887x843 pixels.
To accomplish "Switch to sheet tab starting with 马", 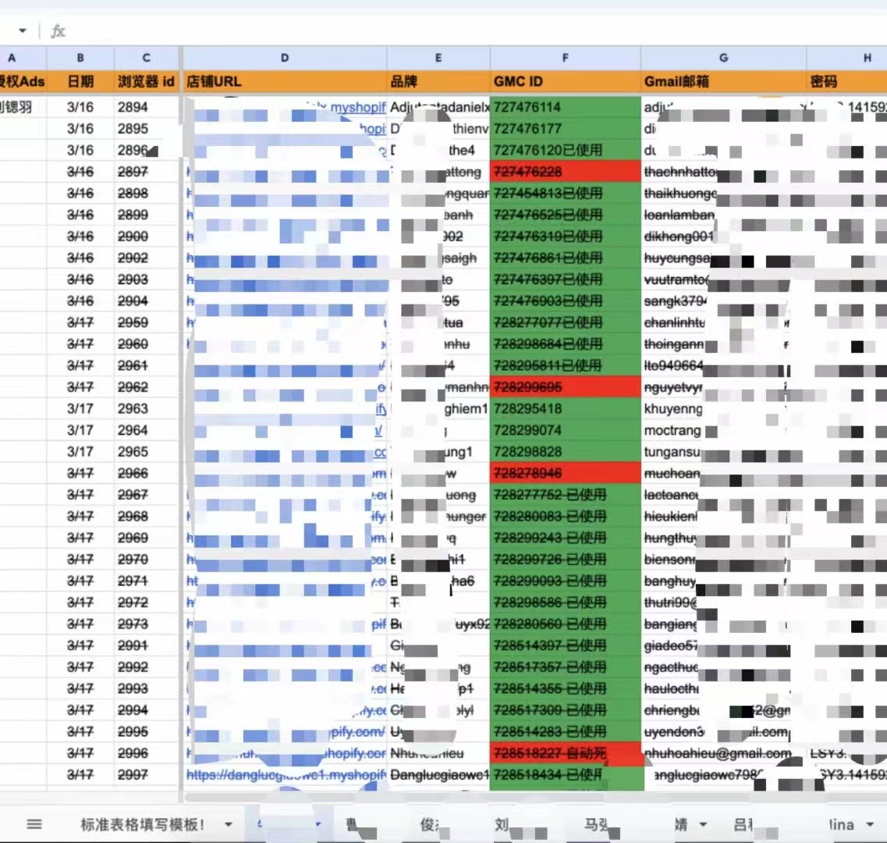I will coord(596,824).
